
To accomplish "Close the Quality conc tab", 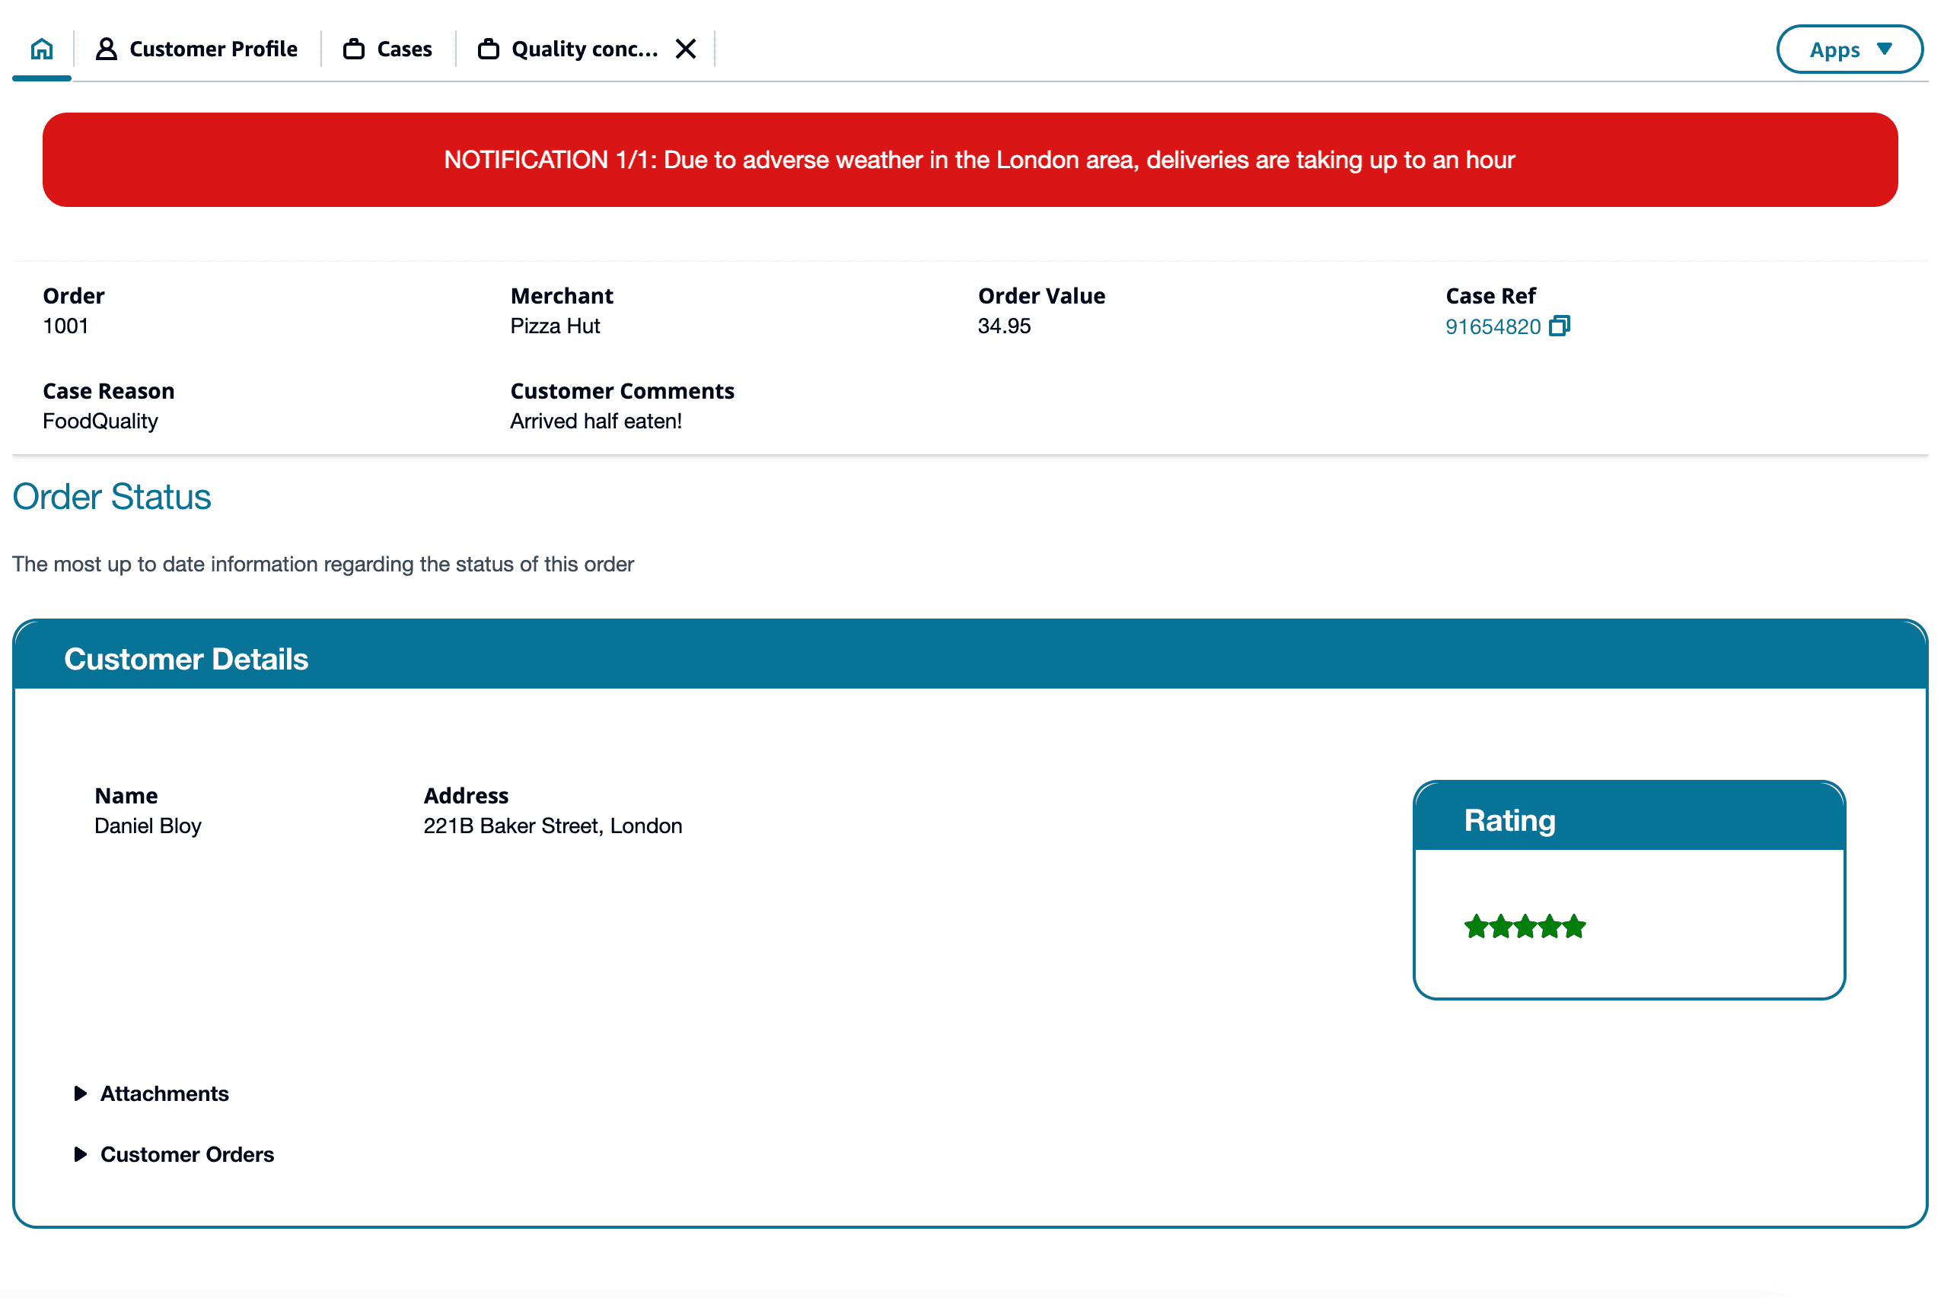I will click(686, 49).
